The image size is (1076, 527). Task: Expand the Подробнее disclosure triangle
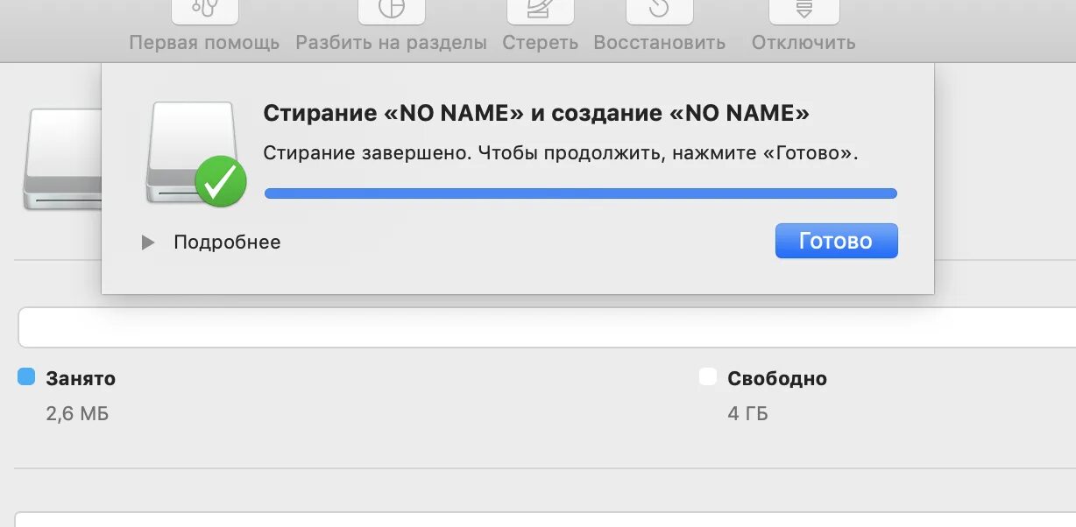pyautogui.click(x=148, y=242)
